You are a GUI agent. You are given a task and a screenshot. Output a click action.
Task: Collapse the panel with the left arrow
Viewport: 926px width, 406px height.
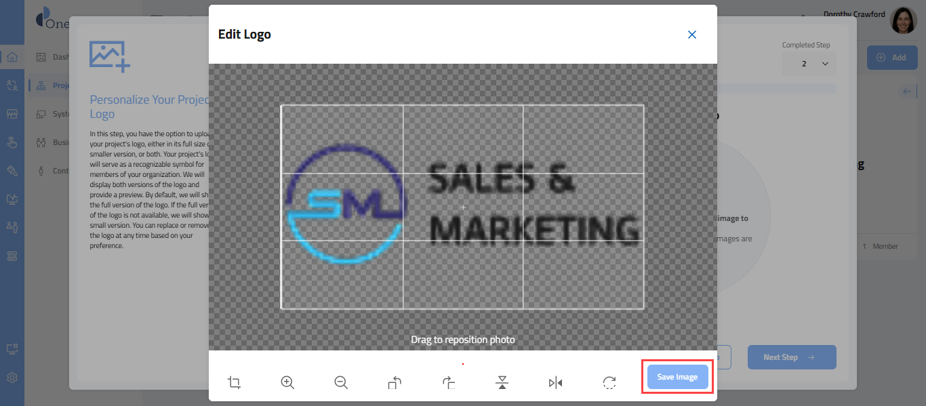906,92
